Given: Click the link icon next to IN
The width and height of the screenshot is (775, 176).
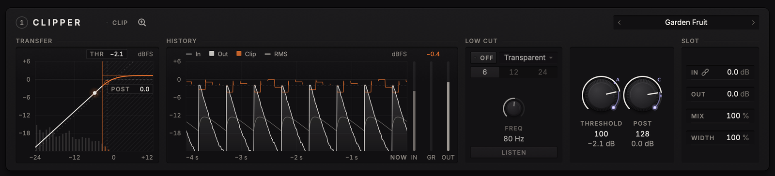Looking at the screenshot, I should tap(705, 72).
